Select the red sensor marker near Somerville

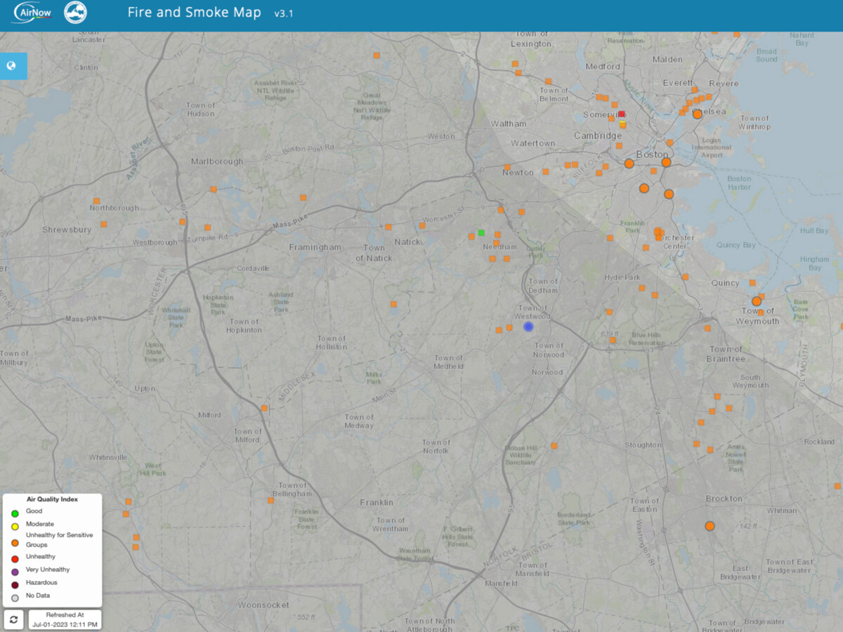622,114
